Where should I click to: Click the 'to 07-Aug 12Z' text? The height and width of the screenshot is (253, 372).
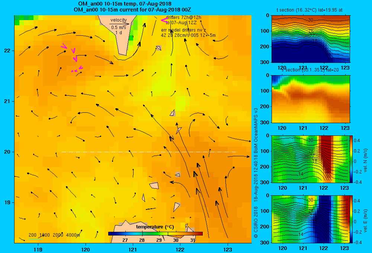[181, 23]
